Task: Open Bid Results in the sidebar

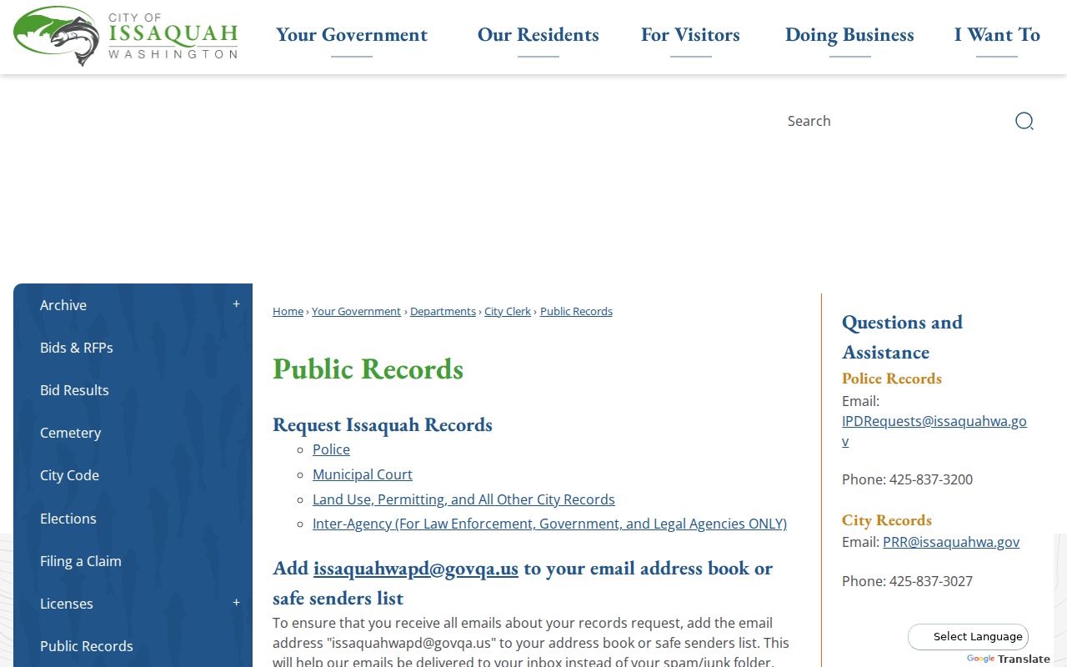Action: tap(74, 390)
